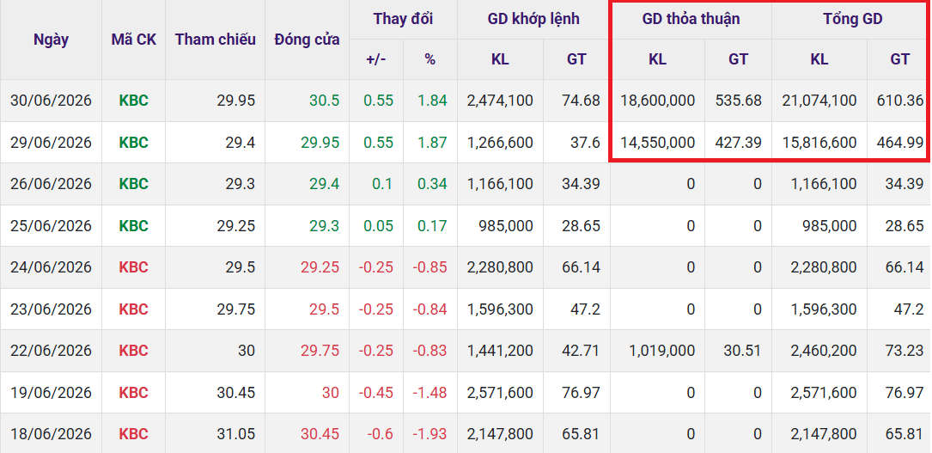Click the -1.93 percent change cell

pos(431,434)
